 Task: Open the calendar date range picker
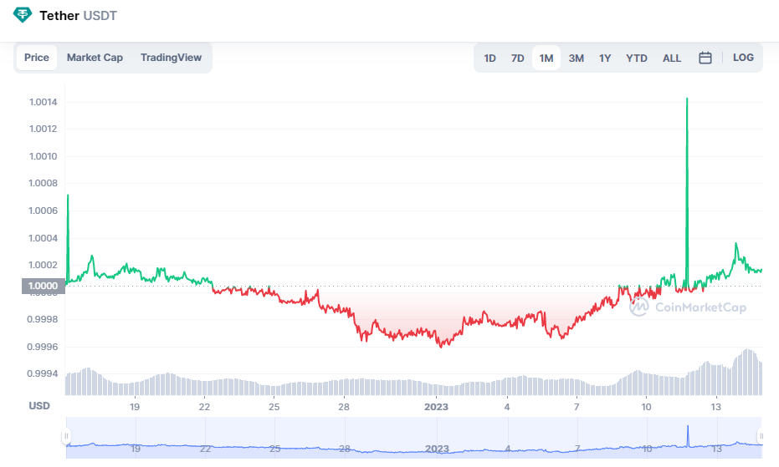[x=705, y=58]
